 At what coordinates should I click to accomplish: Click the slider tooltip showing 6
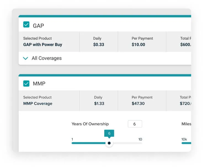(x=109, y=133)
